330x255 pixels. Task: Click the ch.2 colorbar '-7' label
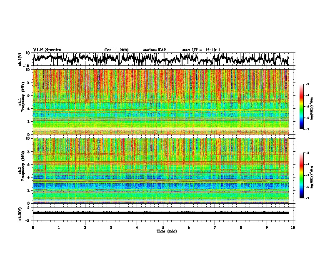(x=307, y=198)
